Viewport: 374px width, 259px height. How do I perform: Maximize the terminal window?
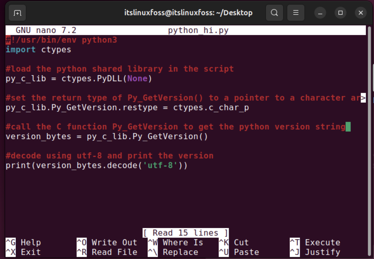tap(340, 13)
